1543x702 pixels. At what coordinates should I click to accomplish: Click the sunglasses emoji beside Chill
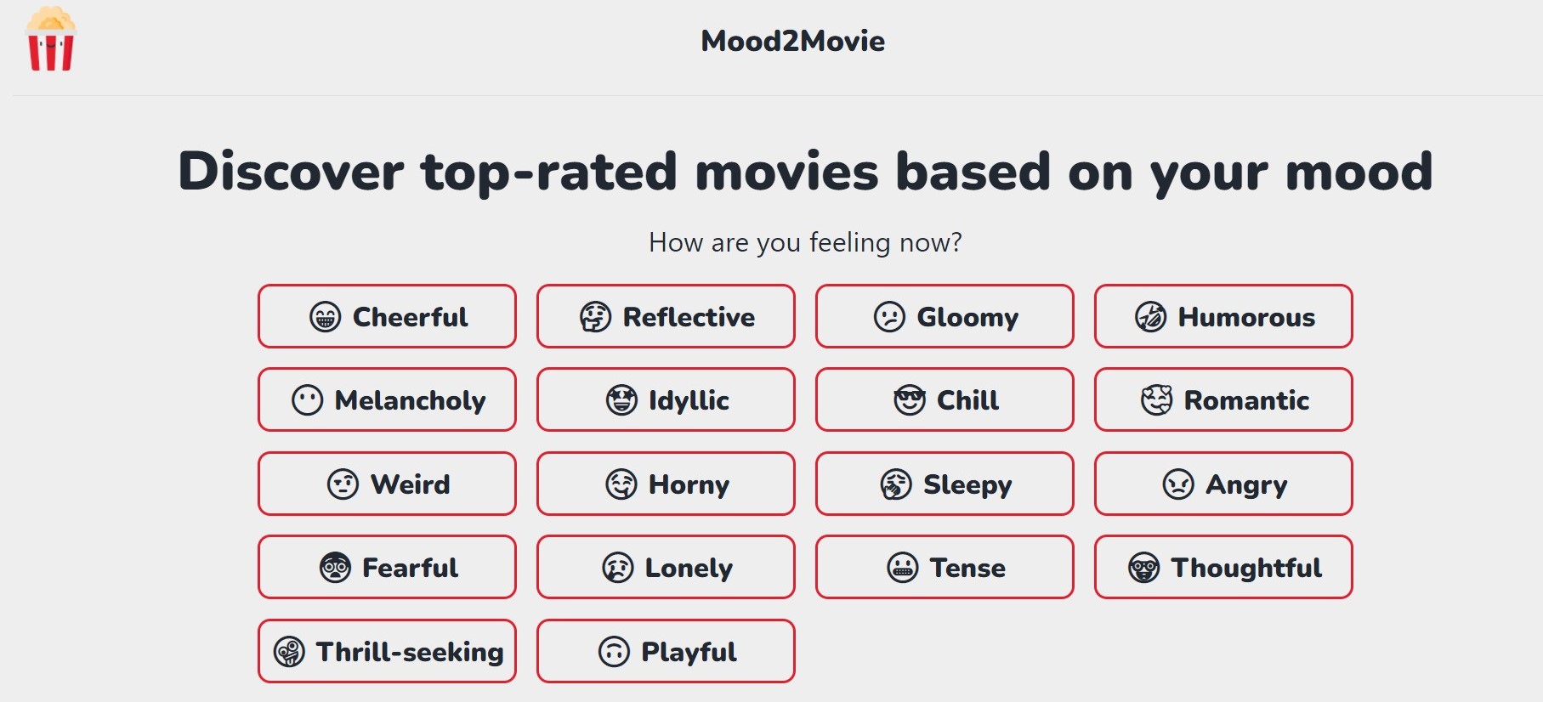[x=909, y=400]
